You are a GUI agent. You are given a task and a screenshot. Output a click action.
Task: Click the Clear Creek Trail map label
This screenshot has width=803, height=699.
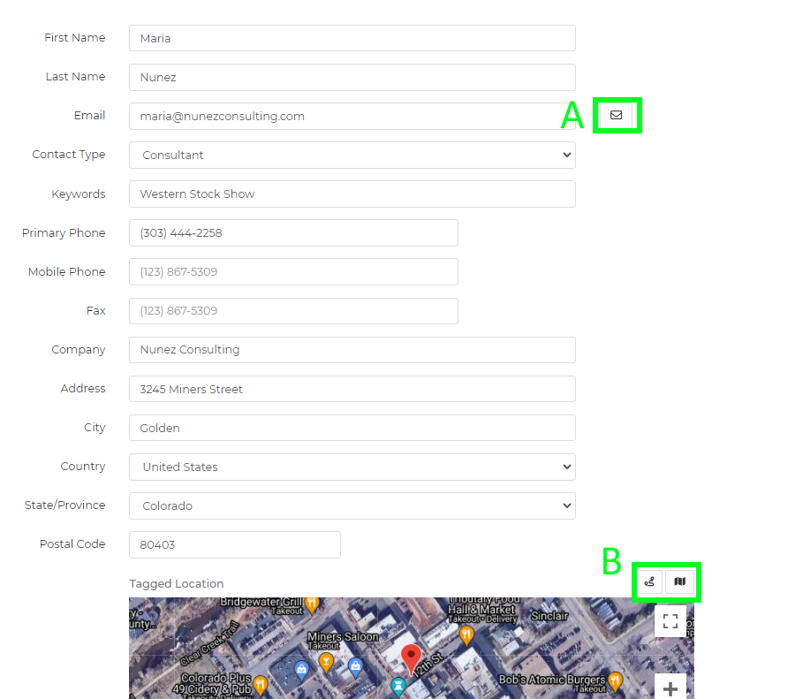209,643
